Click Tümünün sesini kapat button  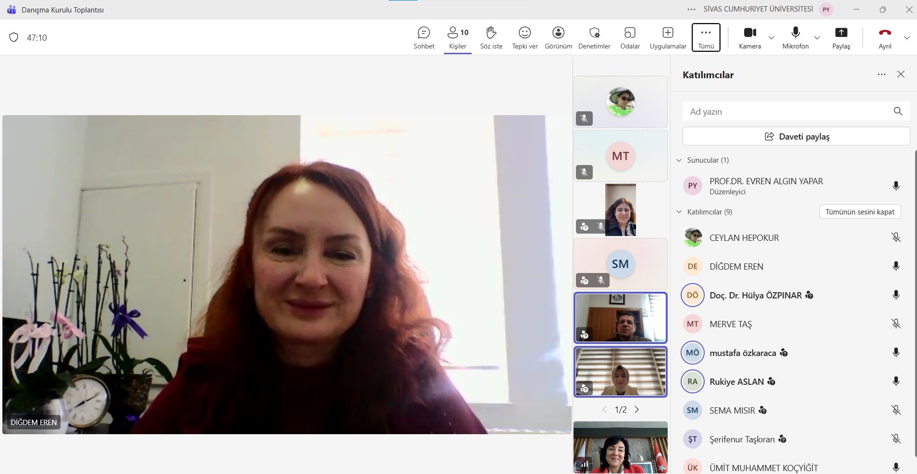(860, 212)
